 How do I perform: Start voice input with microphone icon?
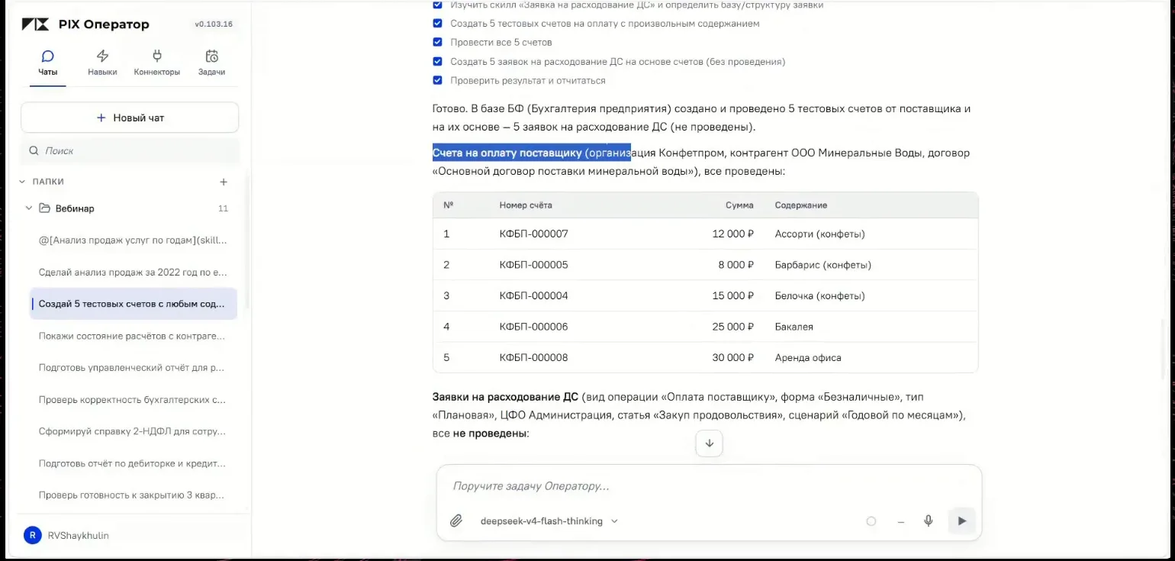928,521
